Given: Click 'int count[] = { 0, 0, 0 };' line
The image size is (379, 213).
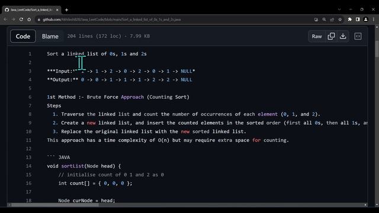Looking at the screenshot, I should (x=95, y=183).
